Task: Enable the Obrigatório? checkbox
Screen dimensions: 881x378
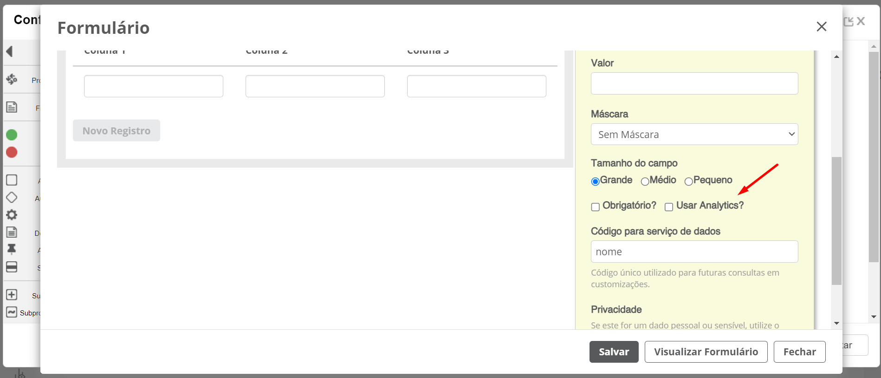Action: coord(596,207)
